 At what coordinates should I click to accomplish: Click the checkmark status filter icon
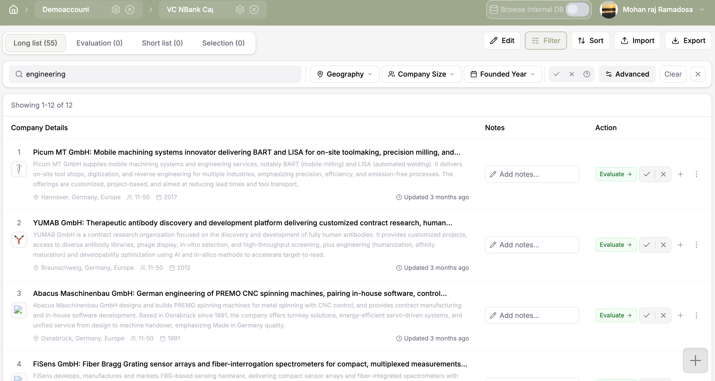pos(556,74)
